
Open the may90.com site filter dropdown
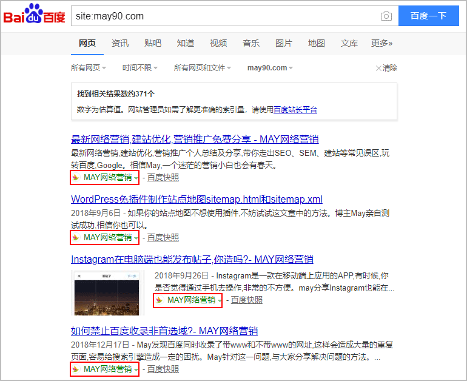tap(270, 68)
